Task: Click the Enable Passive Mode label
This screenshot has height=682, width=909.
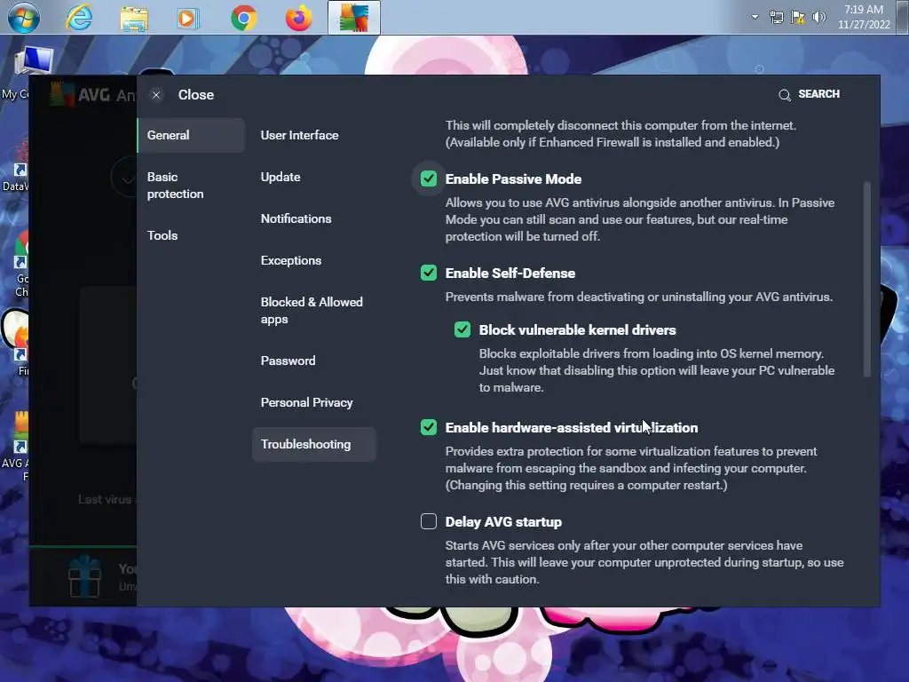Action: (513, 179)
